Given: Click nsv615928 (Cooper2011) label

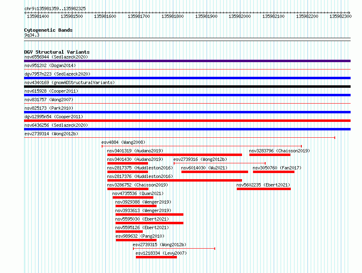Looking at the screenshot, I should [51, 91].
